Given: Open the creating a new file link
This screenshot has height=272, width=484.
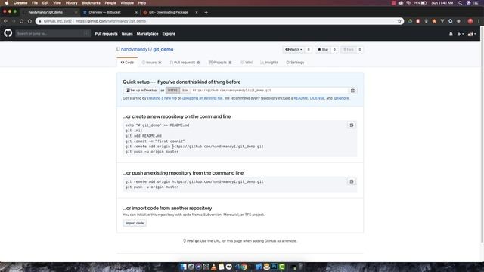Looking at the screenshot, I should [162, 98].
